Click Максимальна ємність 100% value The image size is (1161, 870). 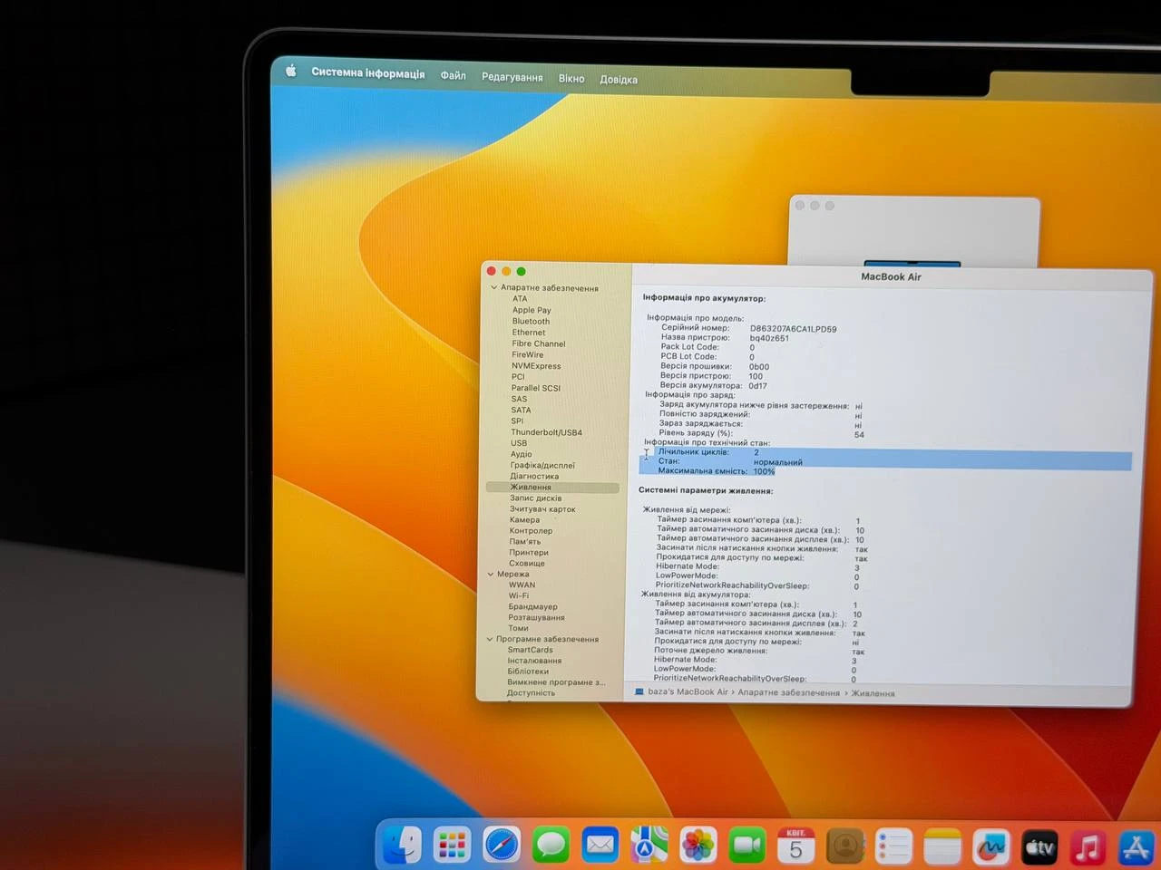click(x=764, y=471)
